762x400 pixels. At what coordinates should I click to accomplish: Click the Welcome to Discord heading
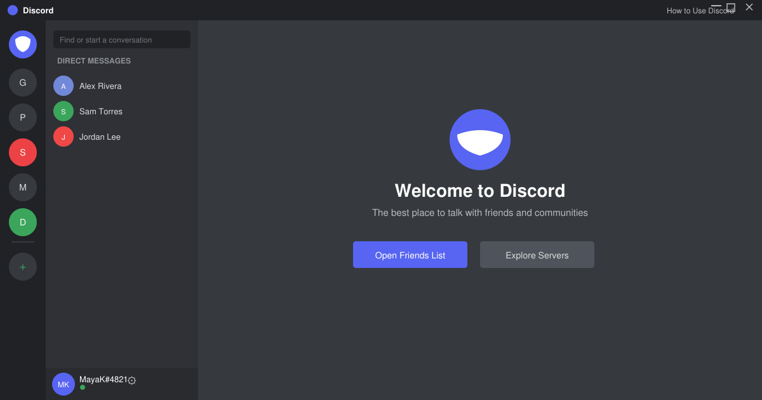pyautogui.click(x=480, y=190)
